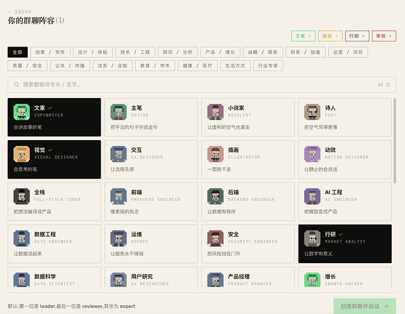
Task: Click the text 把想法编译成产品
Action: tap(32, 212)
